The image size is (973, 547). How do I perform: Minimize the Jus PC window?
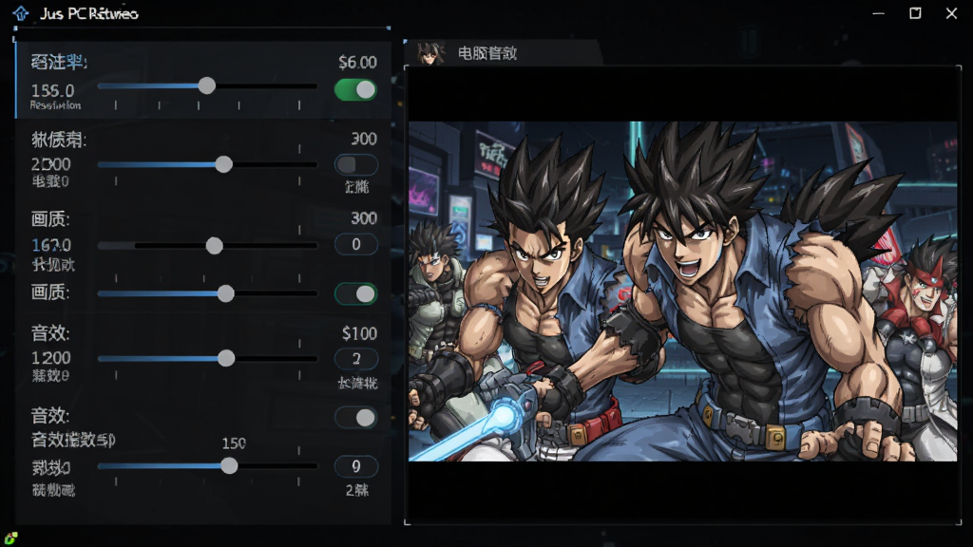[x=878, y=13]
